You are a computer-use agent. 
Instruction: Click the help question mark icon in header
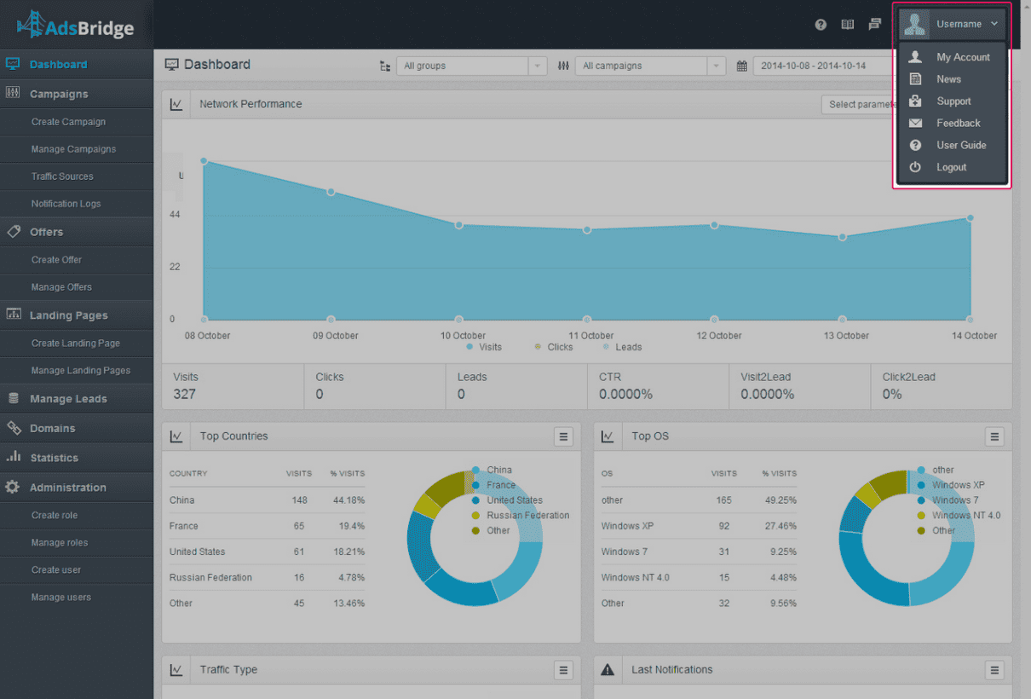(x=821, y=25)
